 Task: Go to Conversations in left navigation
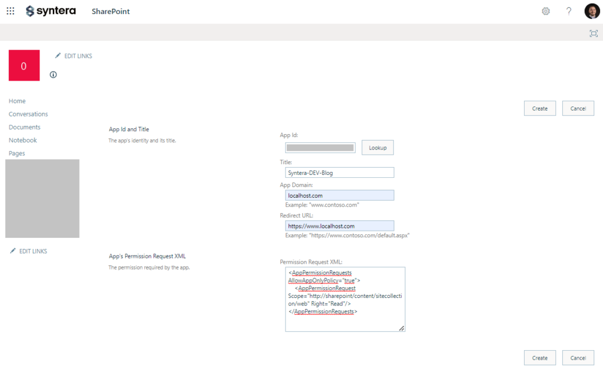(x=28, y=114)
